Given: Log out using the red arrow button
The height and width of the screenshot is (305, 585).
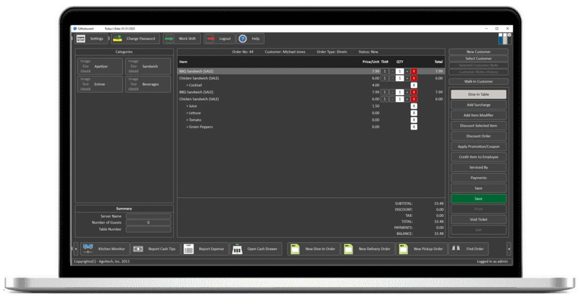Looking at the screenshot, I should pos(219,39).
